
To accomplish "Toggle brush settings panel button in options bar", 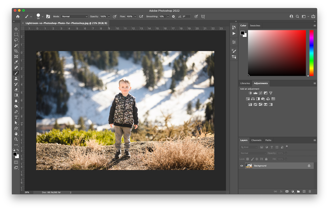I will [48, 16].
